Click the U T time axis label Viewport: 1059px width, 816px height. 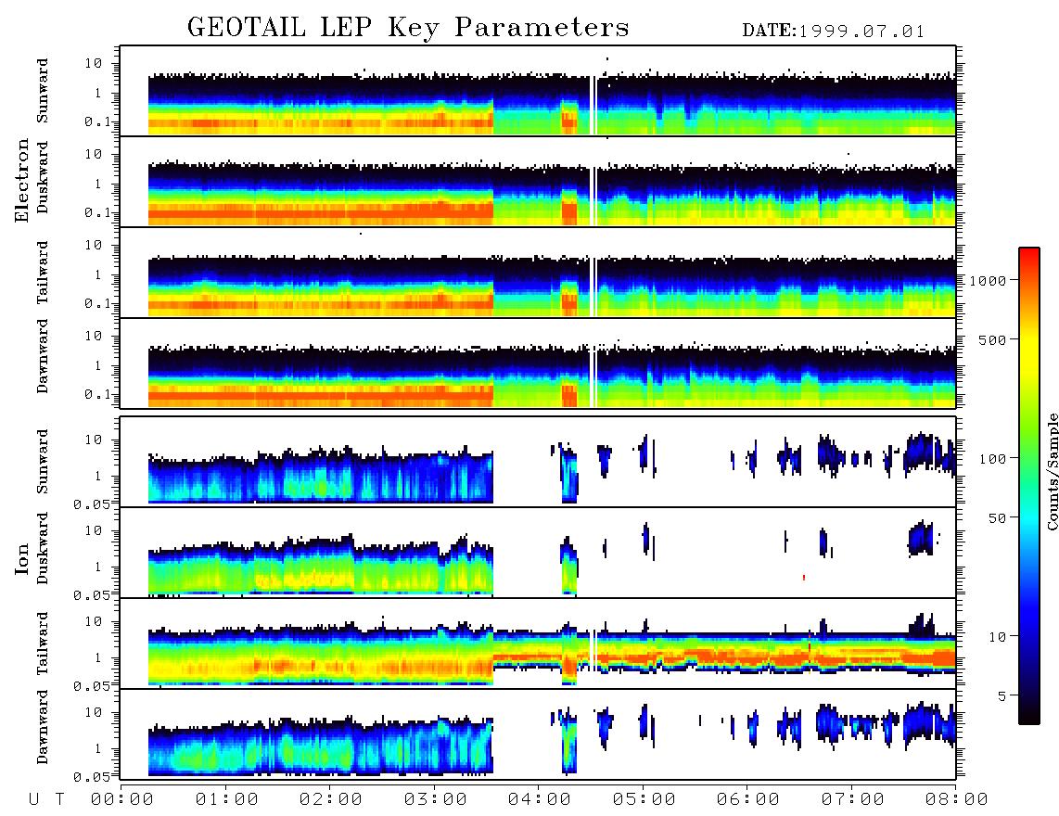pos(46,799)
